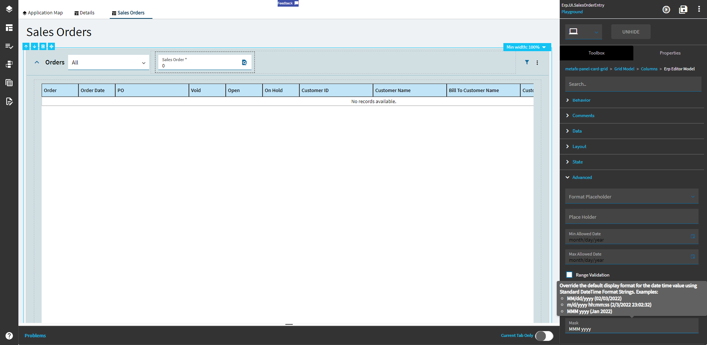Image resolution: width=707 pixels, height=345 pixels.
Task: Click the Playground link
Action: click(x=572, y=12)
